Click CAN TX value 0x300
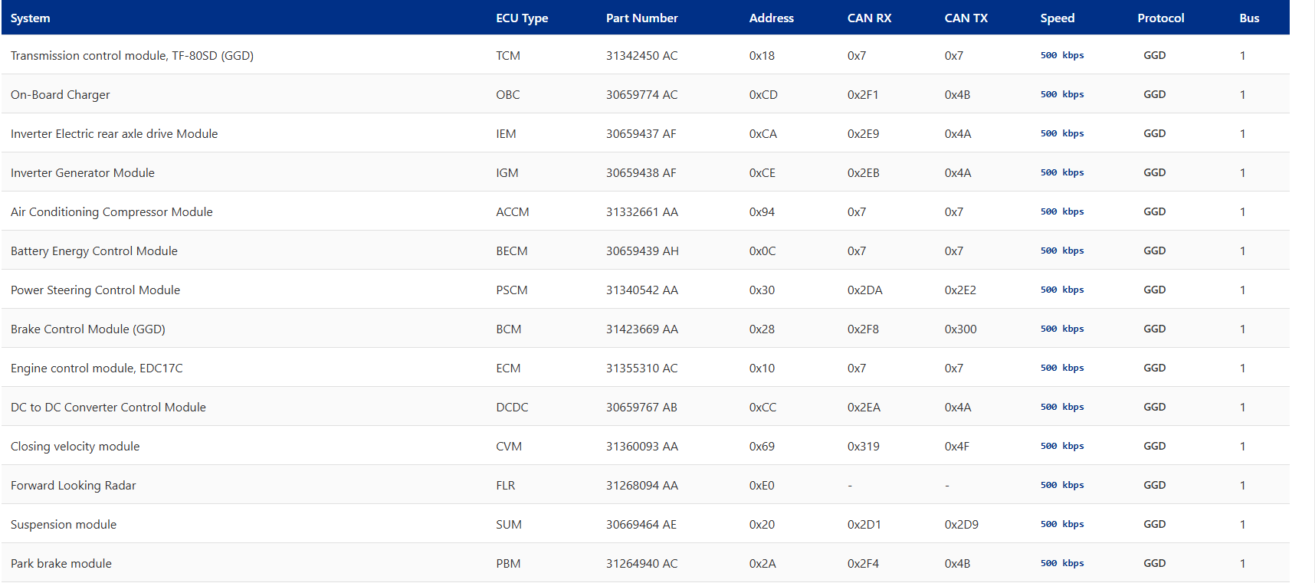Screen dimensions: 1315x583 click(960, 329)
